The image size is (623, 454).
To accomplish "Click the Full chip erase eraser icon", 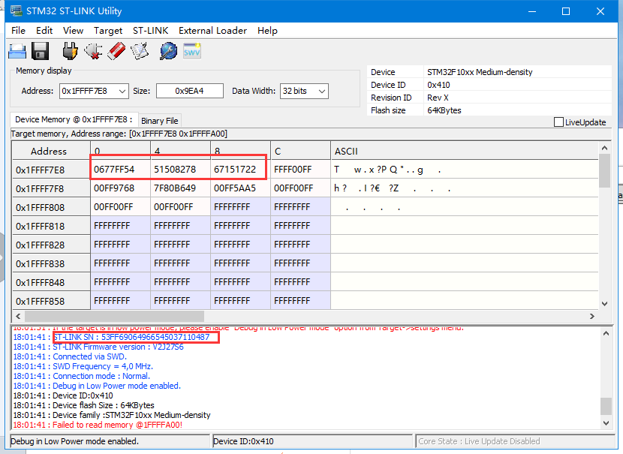I will [x=116, y=51].
